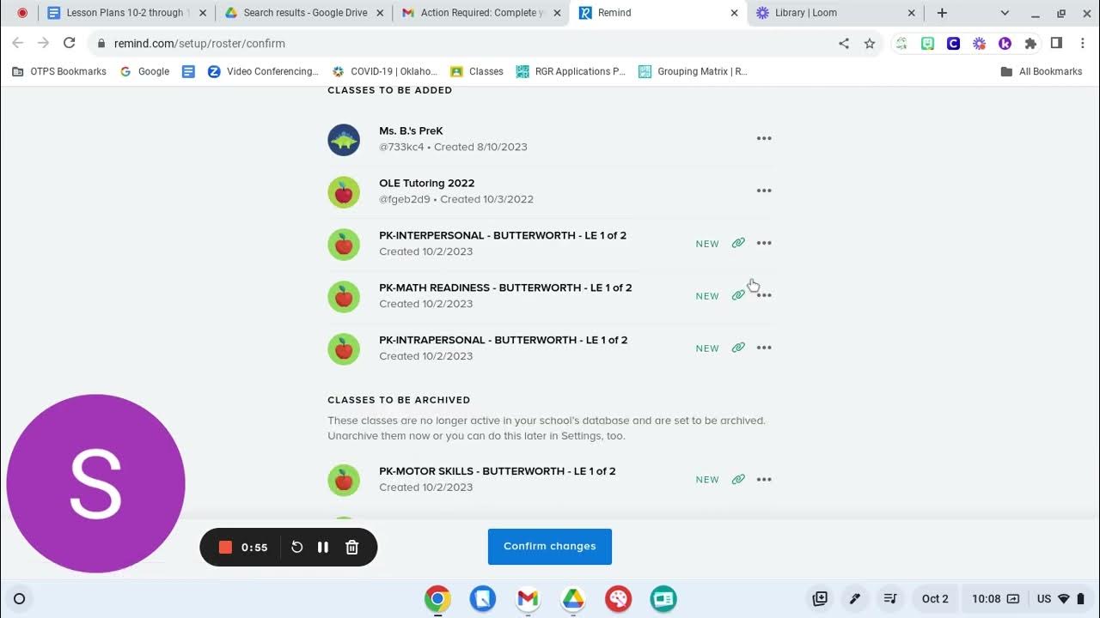This screenshot has width=1100, height=618.
Task: Go back to previous page
Action: (18, 43)
